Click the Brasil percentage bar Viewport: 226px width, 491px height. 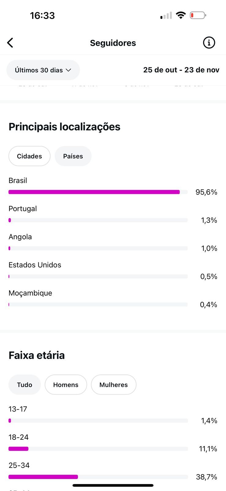tap(98, 192)
